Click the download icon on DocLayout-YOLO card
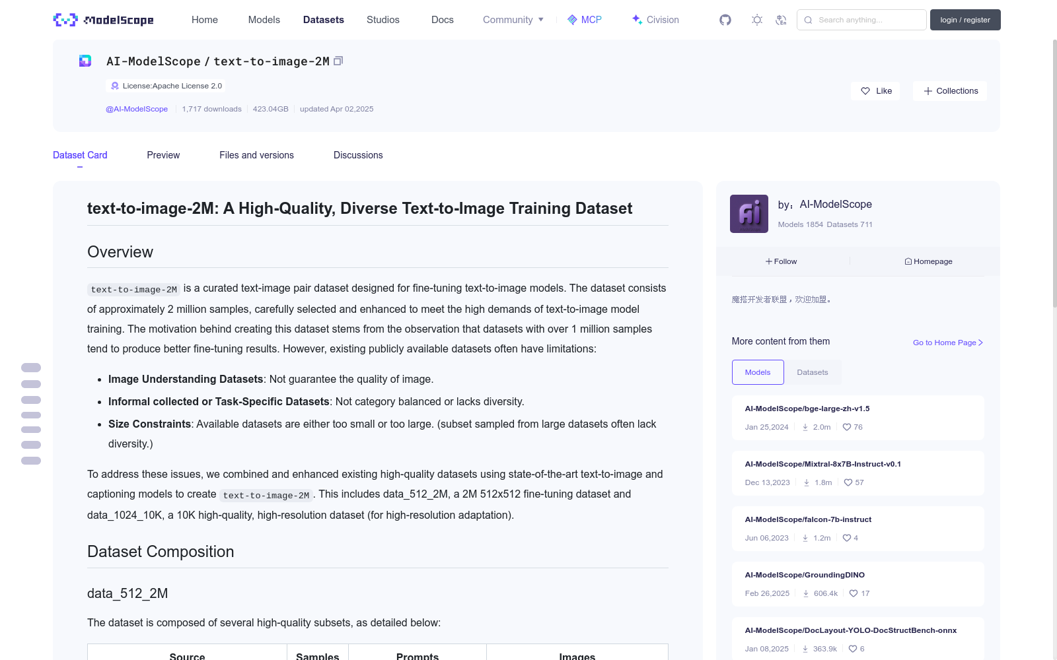 [805, 649]
